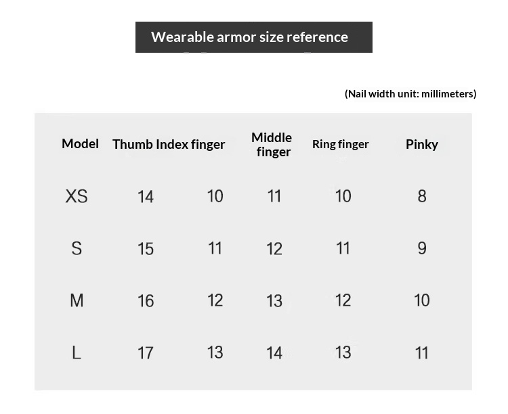The image size is (508, 414).
Task: Click the L size row label
Action: click(x=77, y=352)
